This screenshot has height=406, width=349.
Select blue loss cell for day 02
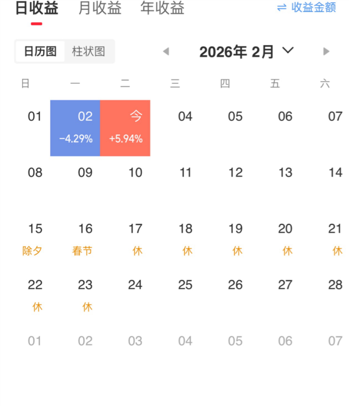[75, 128]
